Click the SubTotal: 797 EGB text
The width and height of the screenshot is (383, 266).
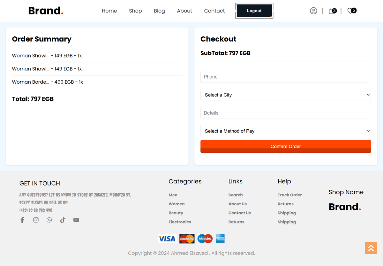point(225,53)
